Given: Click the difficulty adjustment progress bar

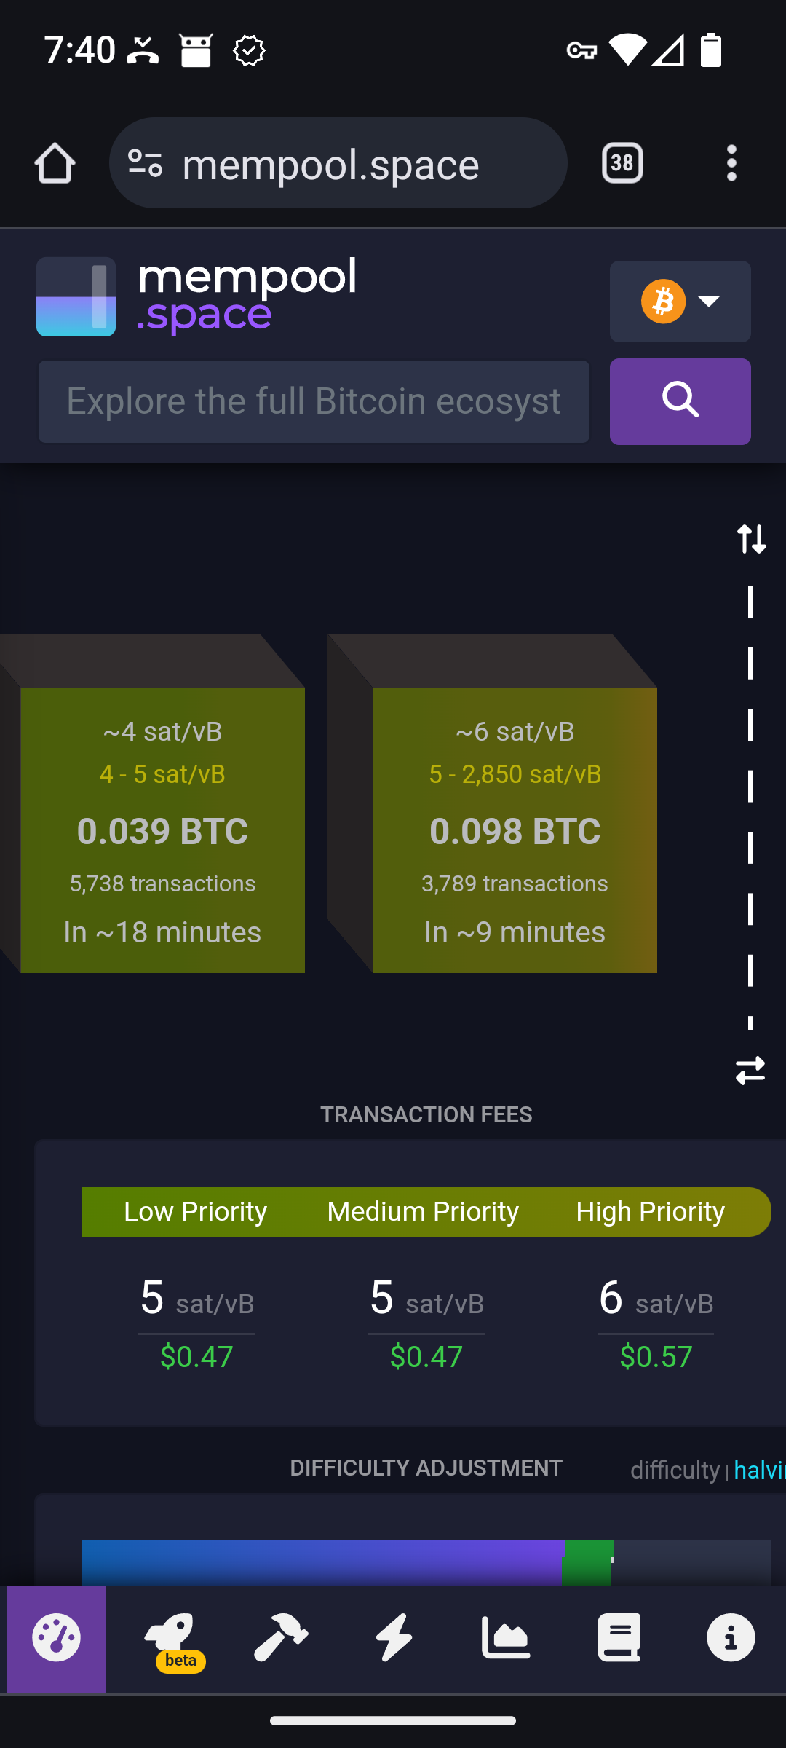Looking at the screenshot, I should [426, 1562].
